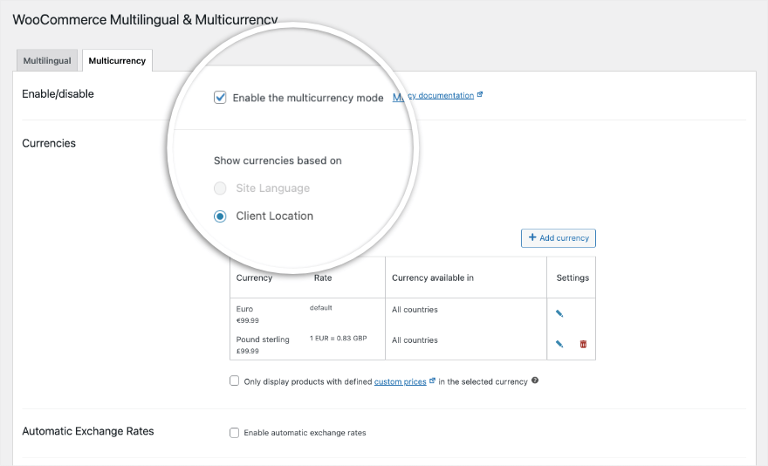Open help tooltip icon next to selected currency
Viewport: 768px width, 466px height.
tap(535, 380)
